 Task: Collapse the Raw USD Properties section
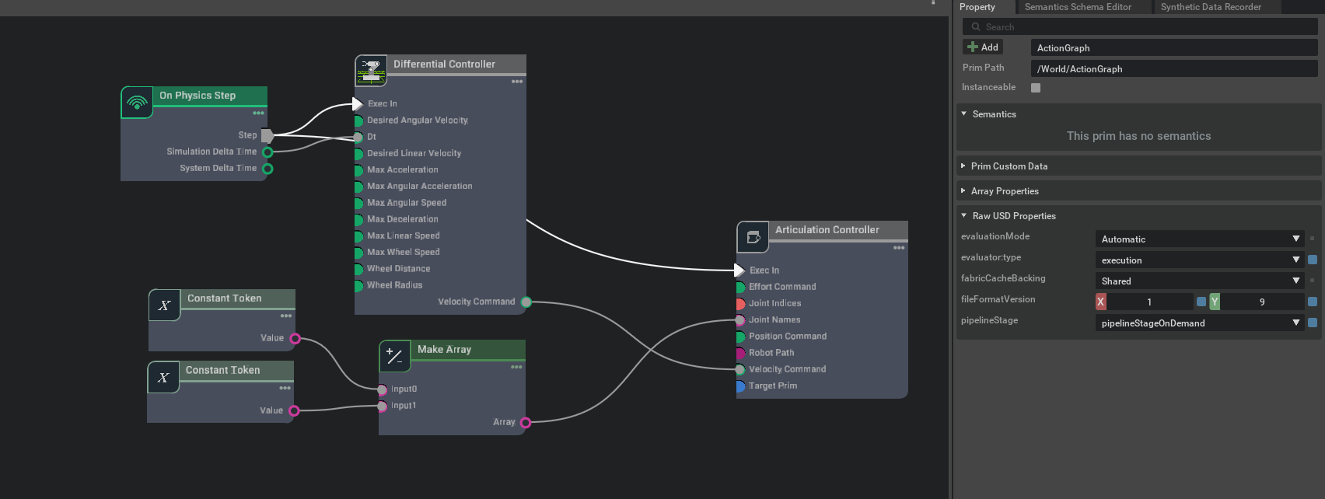964,216
